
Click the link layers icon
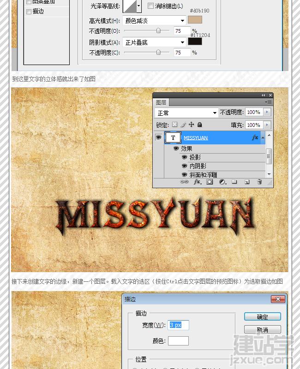pos(184,182)
